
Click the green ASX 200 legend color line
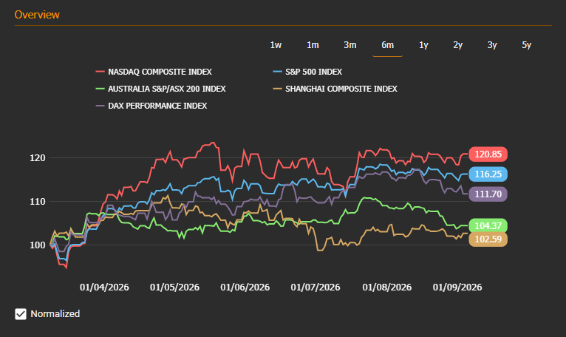100,89
